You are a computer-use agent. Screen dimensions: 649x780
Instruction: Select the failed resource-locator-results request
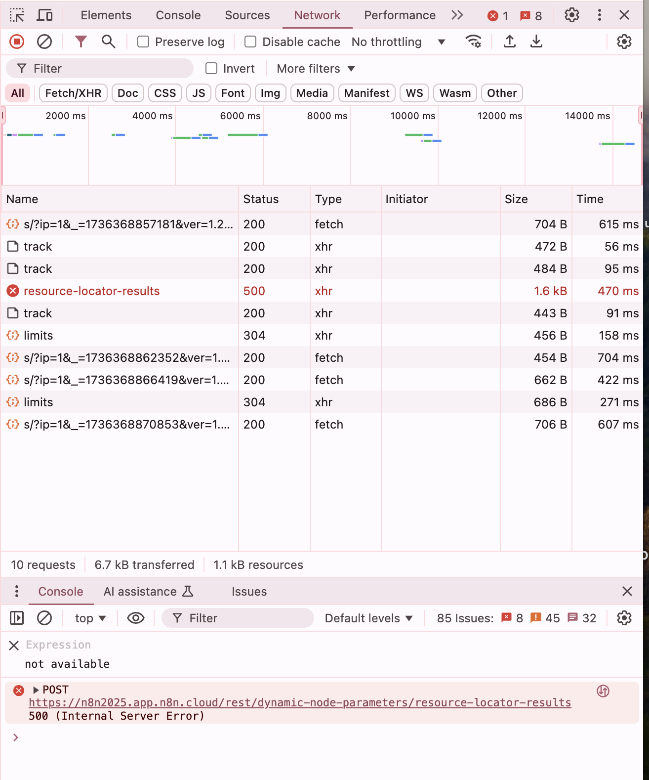tap(322, 291)
